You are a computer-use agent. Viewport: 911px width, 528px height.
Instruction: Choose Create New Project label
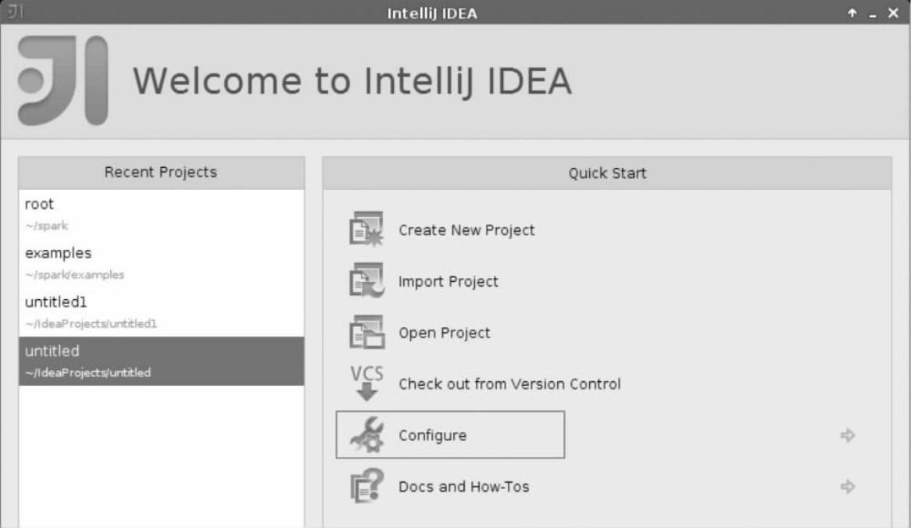click(466, 230)
